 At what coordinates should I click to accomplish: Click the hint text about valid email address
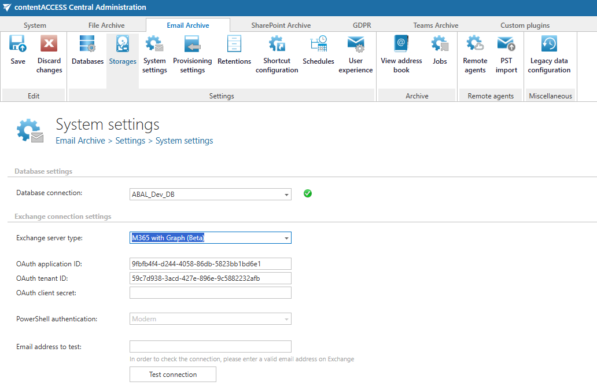coord(242,359)
